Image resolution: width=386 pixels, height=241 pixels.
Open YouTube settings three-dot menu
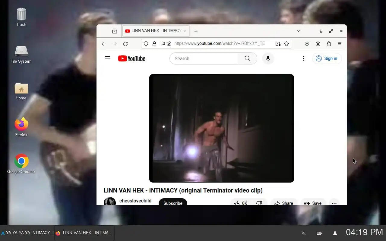pos(304,58)
